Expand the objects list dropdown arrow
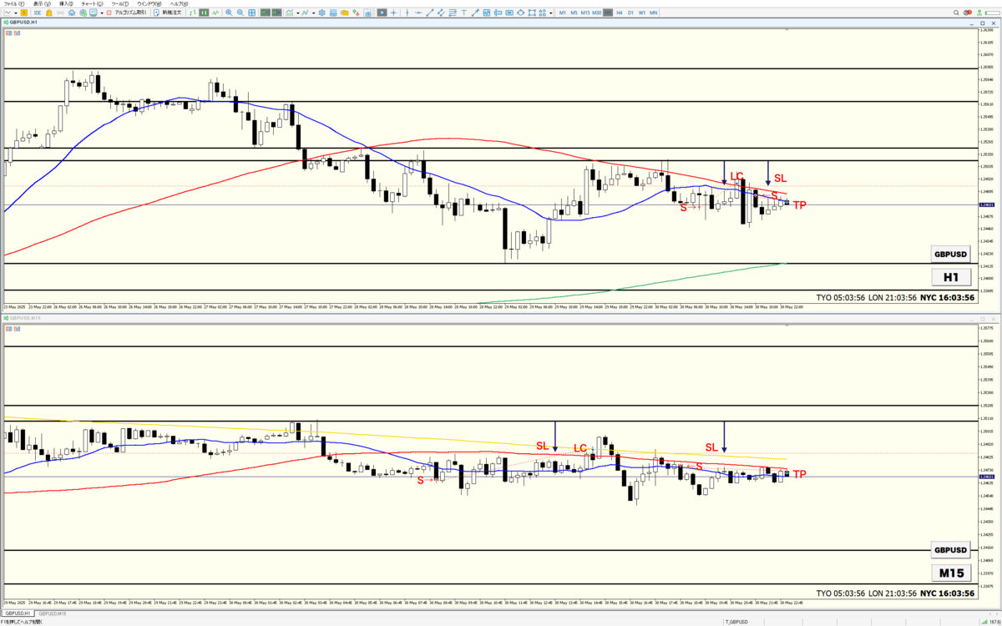This screenshot has width=1002, height=626. pos(314,13)
